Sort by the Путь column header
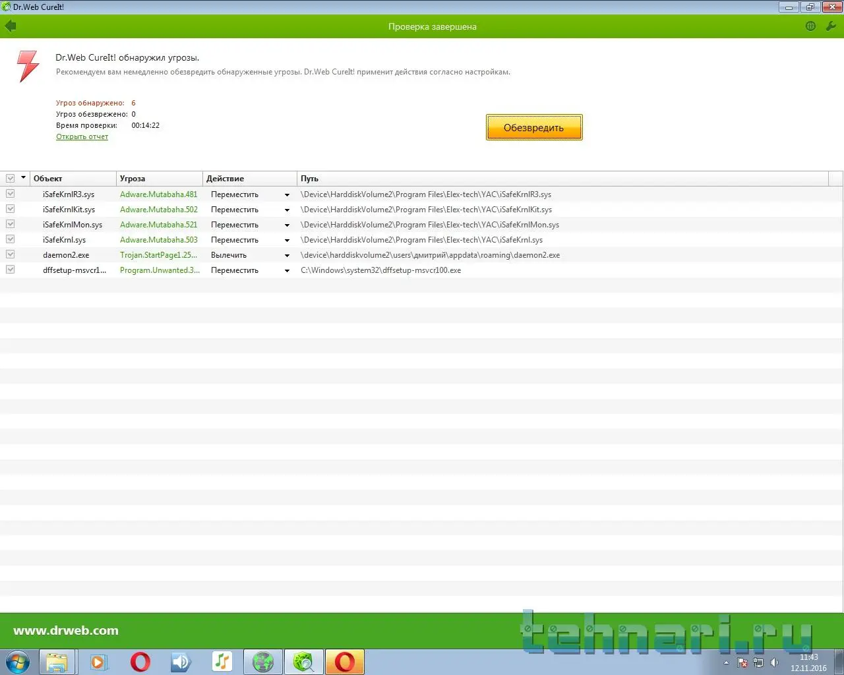 [562, 179]
